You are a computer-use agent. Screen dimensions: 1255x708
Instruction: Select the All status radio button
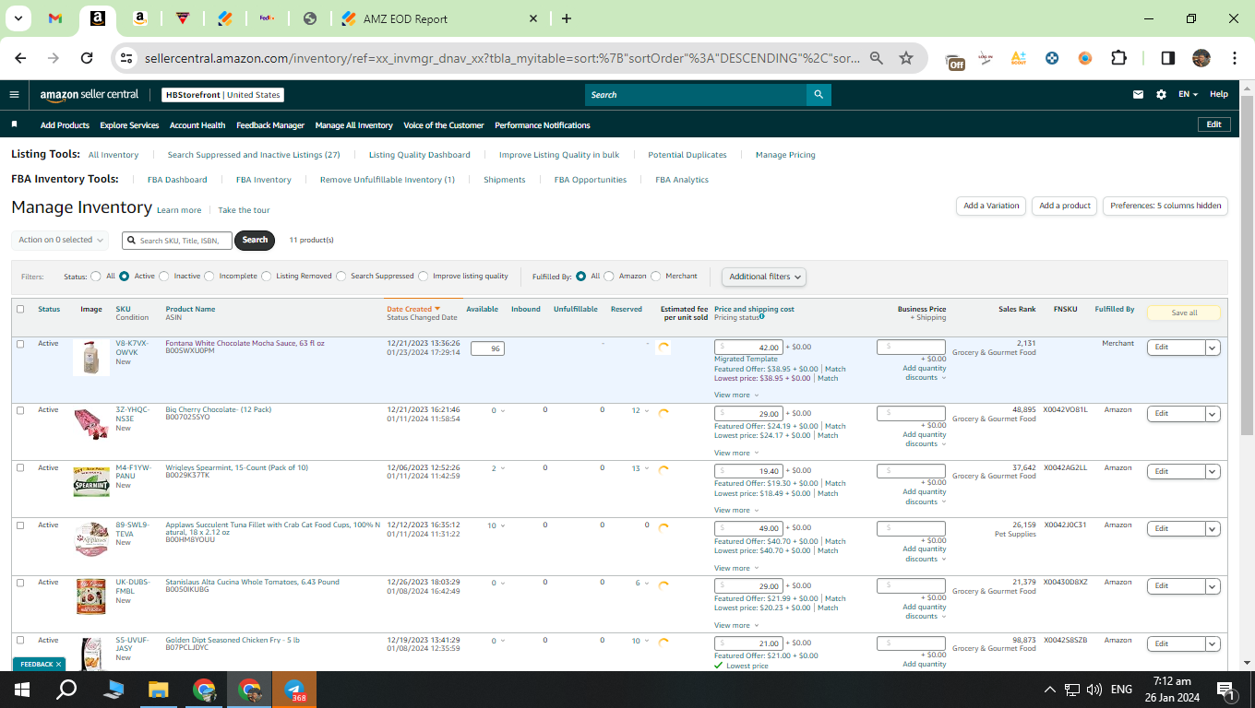tap(95, 276)
